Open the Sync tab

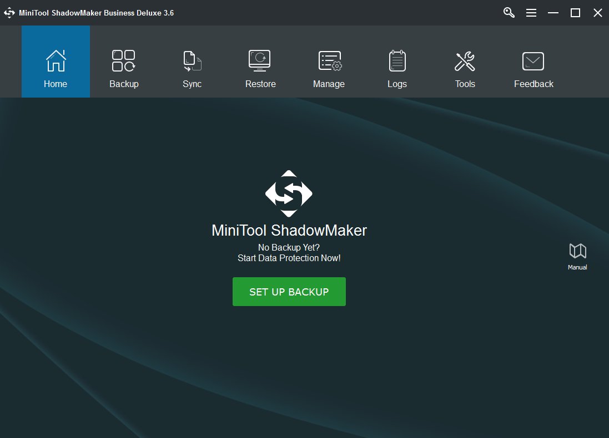pyautogui.click(x=192, y=62)
